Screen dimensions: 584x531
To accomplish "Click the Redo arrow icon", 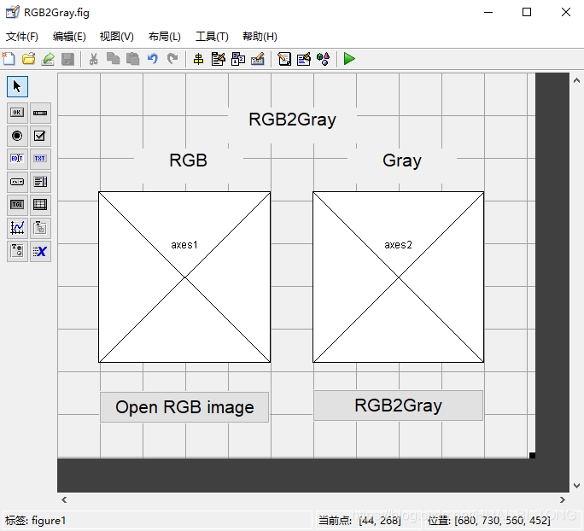I will [172, 59].
